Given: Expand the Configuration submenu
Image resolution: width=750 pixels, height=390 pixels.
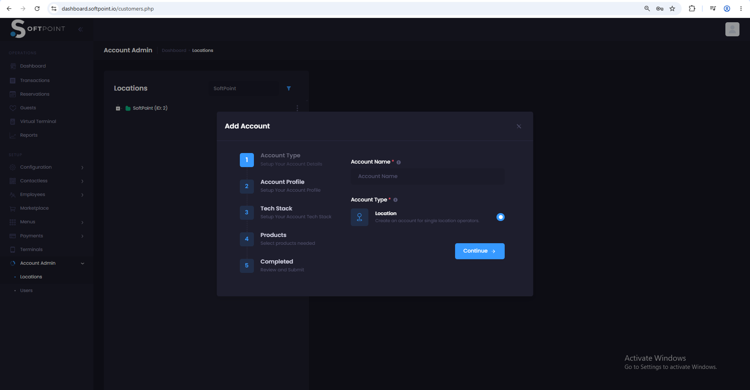Looking at the screenshot, I should tap(82, 167).
